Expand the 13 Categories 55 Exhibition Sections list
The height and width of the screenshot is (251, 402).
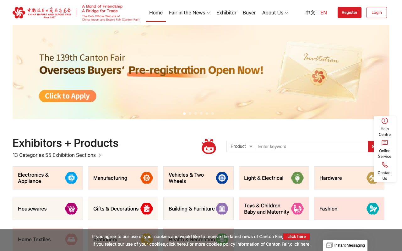(x=57, y=155)
